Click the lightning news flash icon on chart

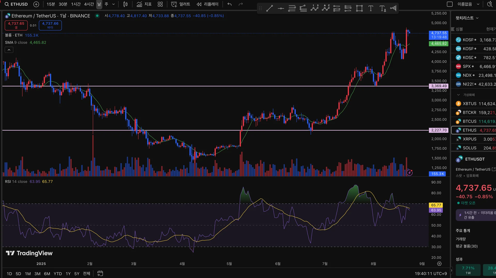point(409,172)
